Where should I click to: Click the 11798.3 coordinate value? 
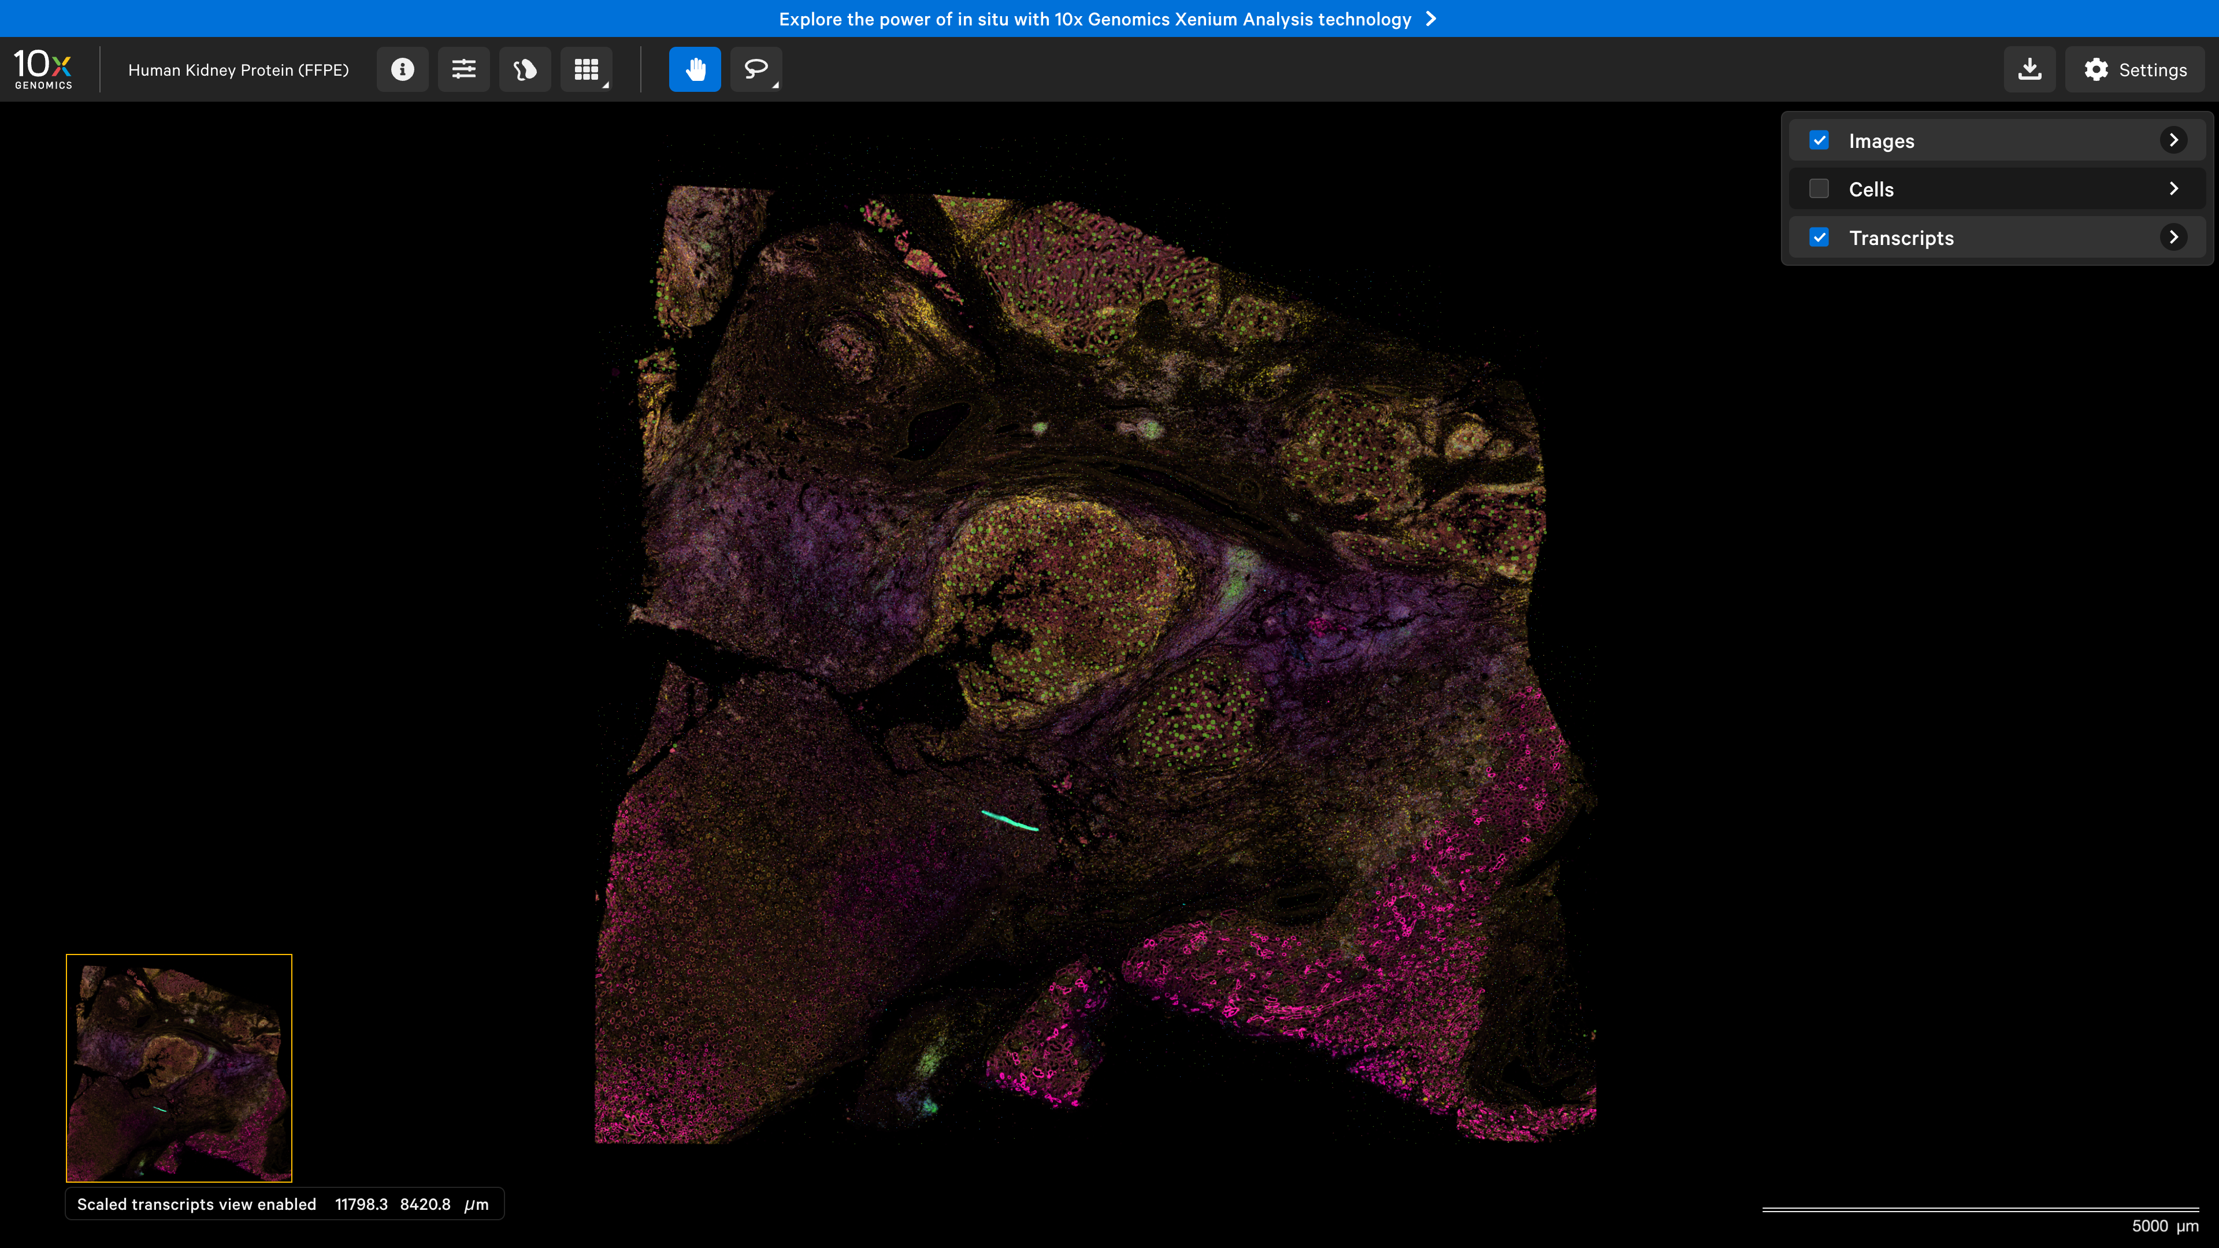pyautogui.click(x=361, y=1204)
